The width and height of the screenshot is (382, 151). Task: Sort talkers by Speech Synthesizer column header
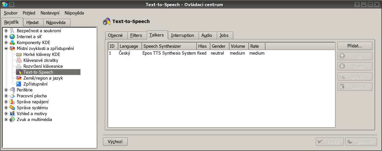tap(169, 46)
